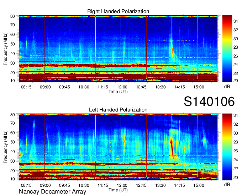Click the 20 MHz tick on the Left Handed plot

12,171
